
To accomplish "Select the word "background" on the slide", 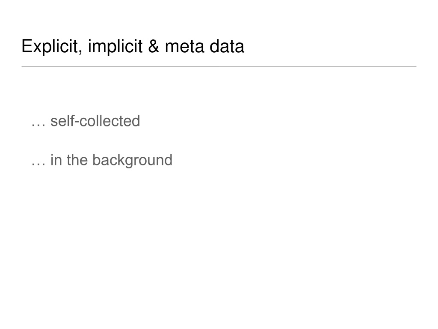I will click(133, 161).
